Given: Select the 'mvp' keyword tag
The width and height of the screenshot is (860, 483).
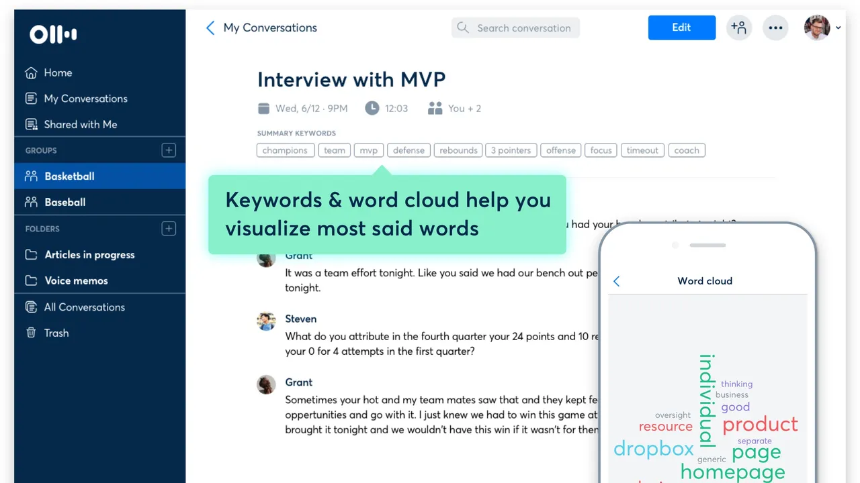Looking at the screenshot, I should (x=369, y=150).
